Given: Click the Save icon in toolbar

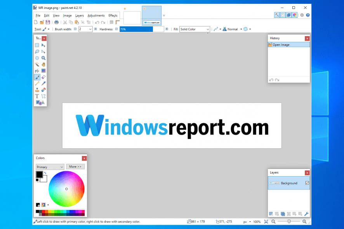Looking at the screenshot, I should point(48,22).
